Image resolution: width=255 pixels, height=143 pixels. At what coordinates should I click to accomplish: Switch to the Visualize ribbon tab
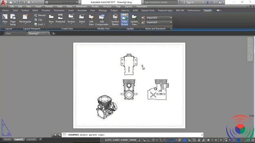pyautogui.click(x=46, y=10)
